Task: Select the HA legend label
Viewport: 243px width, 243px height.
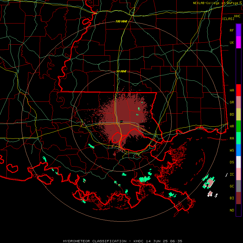Action: click(232, 90)
